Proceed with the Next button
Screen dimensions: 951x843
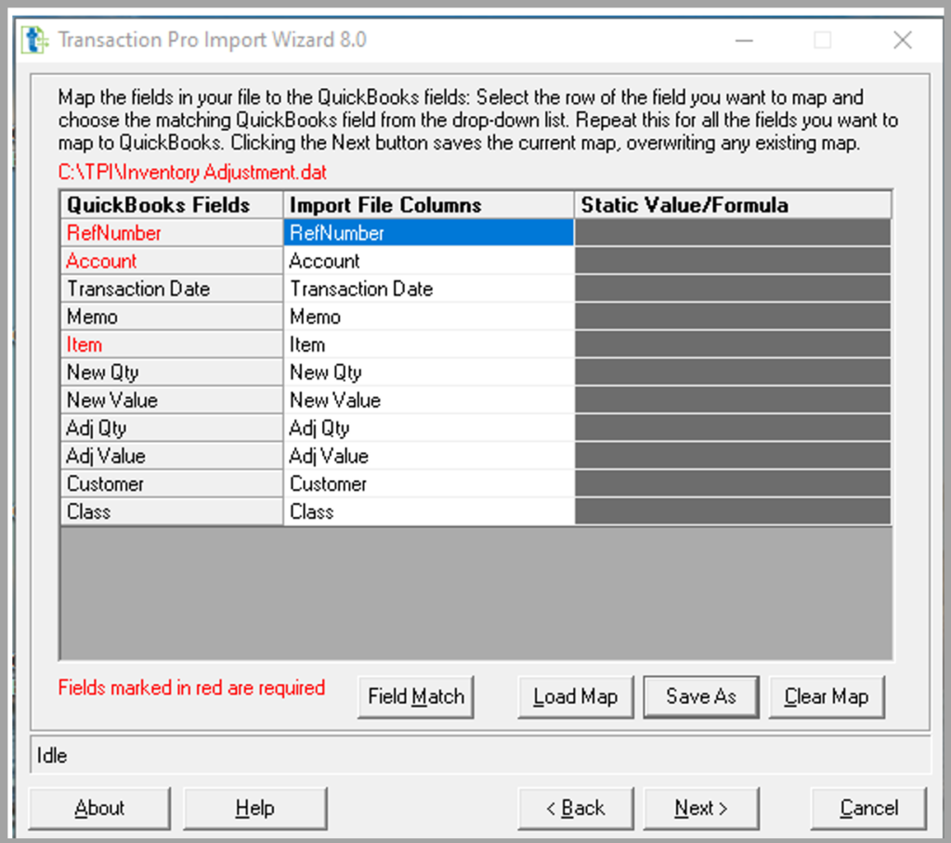701,809
